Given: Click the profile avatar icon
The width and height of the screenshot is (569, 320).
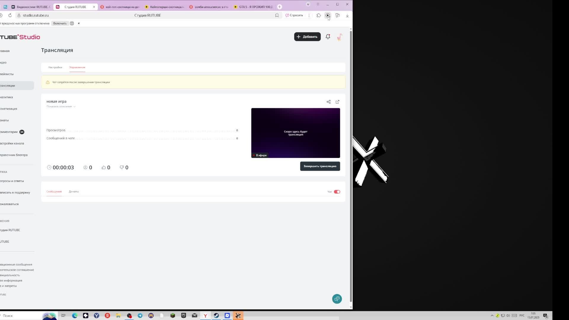Looking at the screenshot, I should pyautogui.click(x=340, y=37).
